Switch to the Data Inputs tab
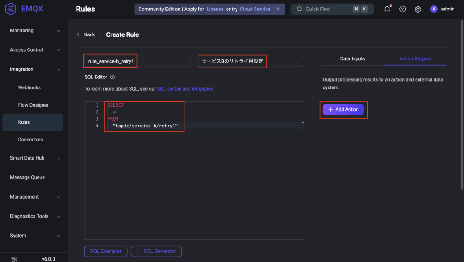Screen dimensions: 464x262 (x=352, y=59)
